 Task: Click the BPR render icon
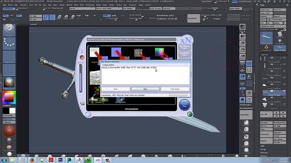(242, 27)
